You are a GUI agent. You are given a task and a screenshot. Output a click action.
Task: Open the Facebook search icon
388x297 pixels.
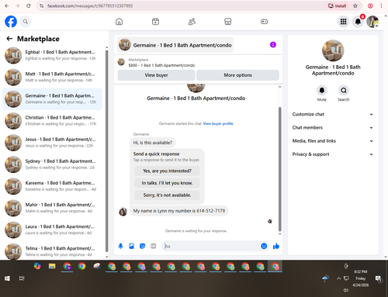pyautogui.click(x=26, y=22)
